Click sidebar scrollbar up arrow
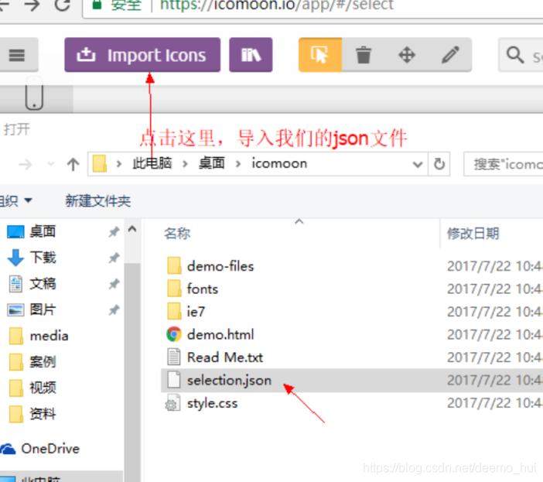This screenshot has height=482, width=543. click(132, 229)
